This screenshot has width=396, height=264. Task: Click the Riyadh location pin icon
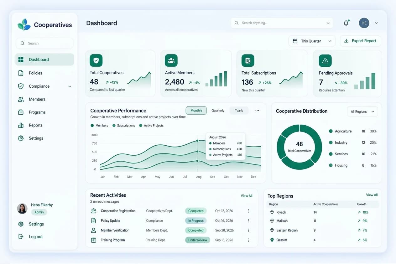click(272, 212)
